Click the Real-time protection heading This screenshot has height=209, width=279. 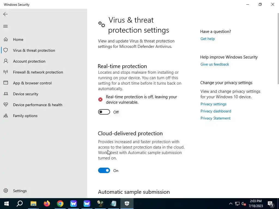pos(122,66)
